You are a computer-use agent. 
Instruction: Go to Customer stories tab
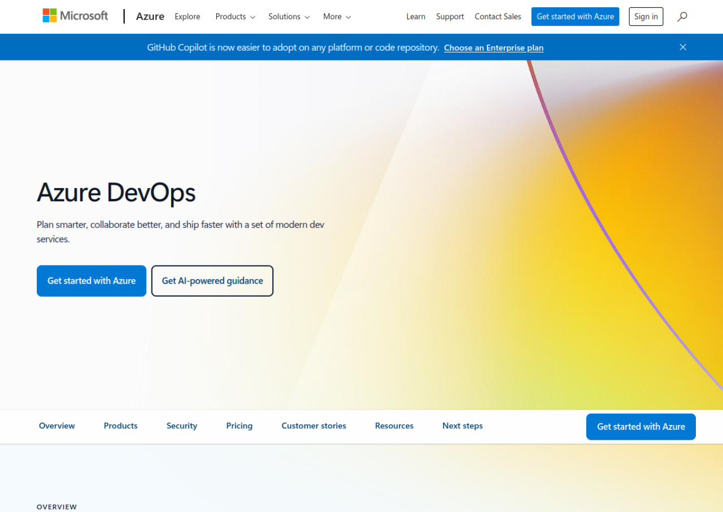click(x=314, y=426)
